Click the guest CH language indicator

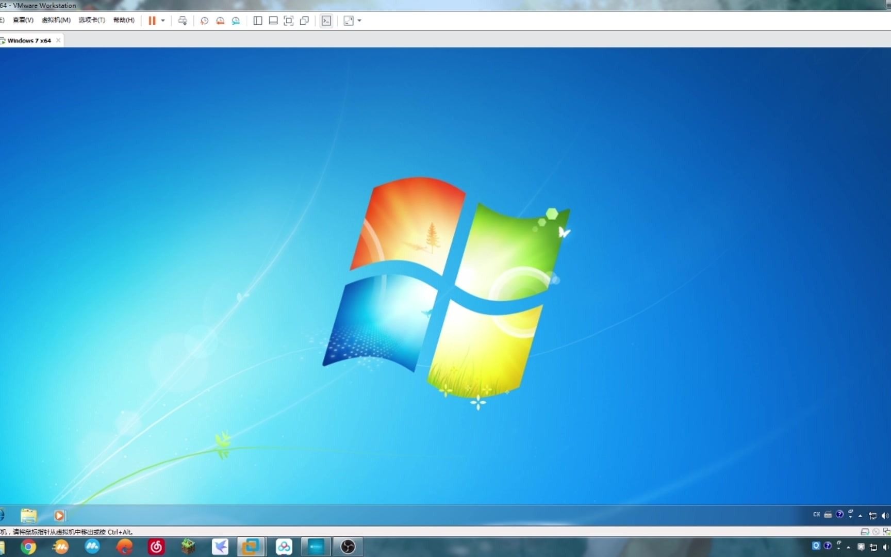817,514
